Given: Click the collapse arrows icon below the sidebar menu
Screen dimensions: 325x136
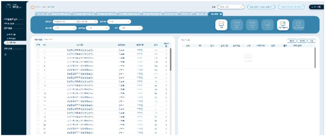Looking at the screenshot, I should pos(5,55).
